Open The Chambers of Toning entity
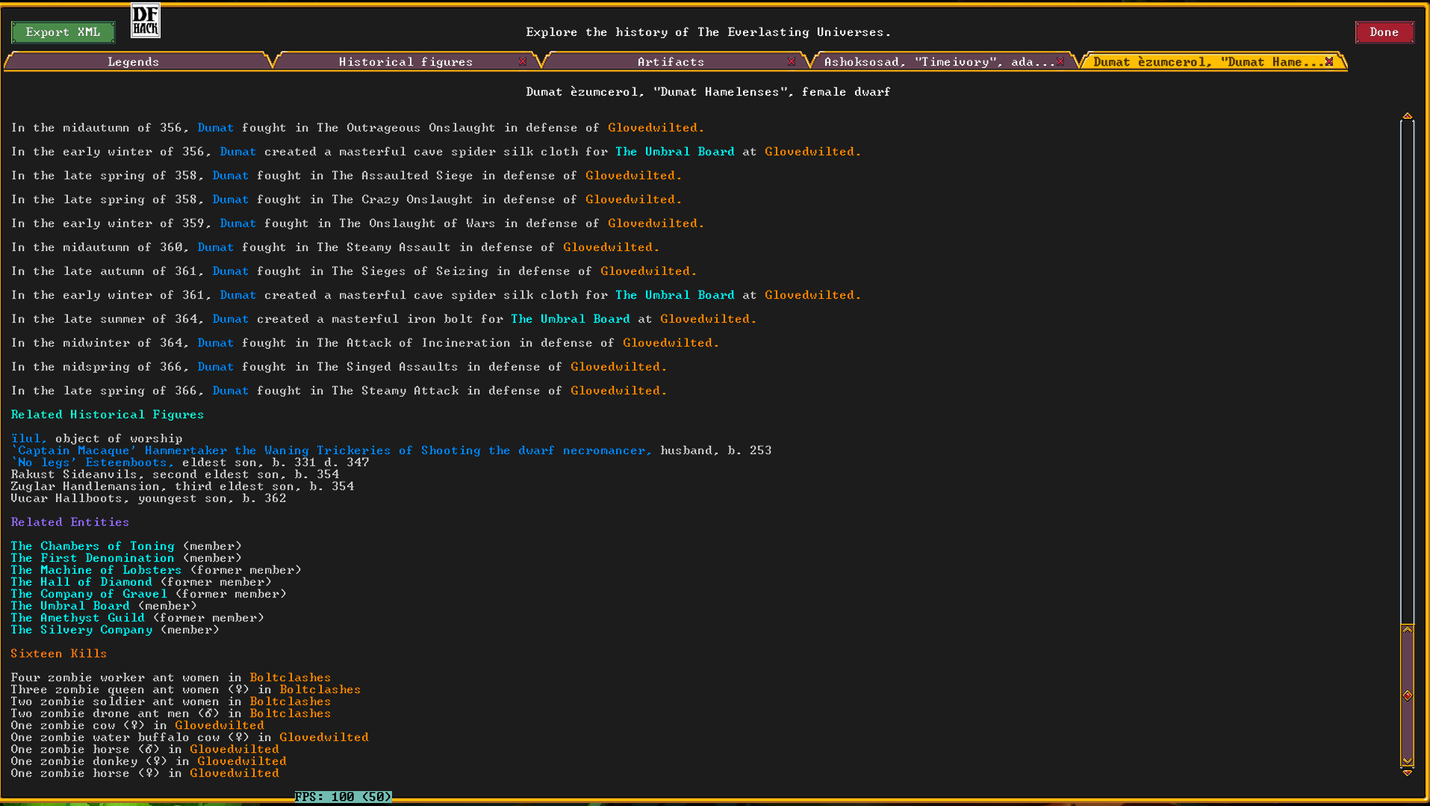Screen dimensions: 1430x806 pyautogui.click(x=93, y=546)
